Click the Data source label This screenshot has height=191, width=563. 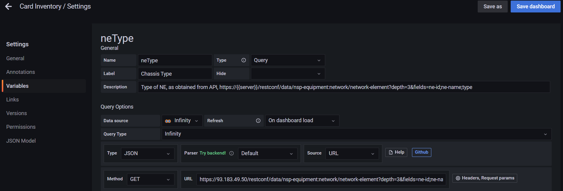[x=116, y=121]
